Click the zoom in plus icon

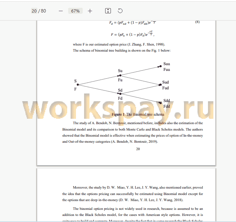pyautogui.click(x=90, y=11)
